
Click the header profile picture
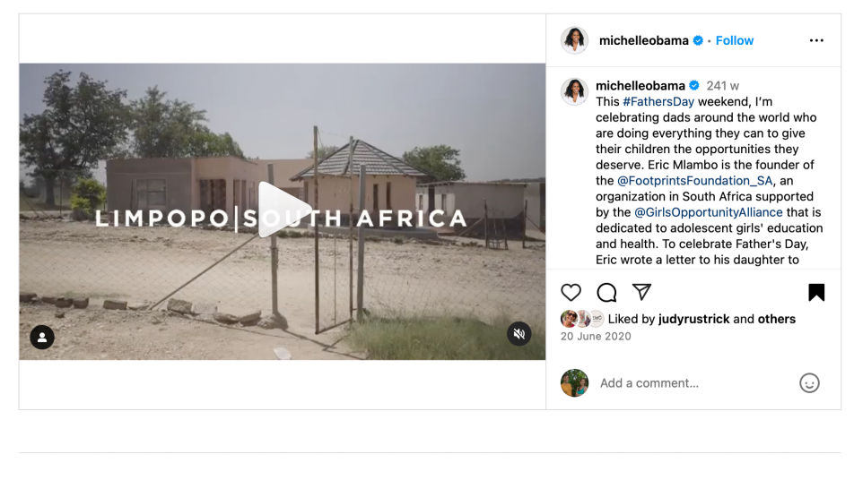coord(574,40)
